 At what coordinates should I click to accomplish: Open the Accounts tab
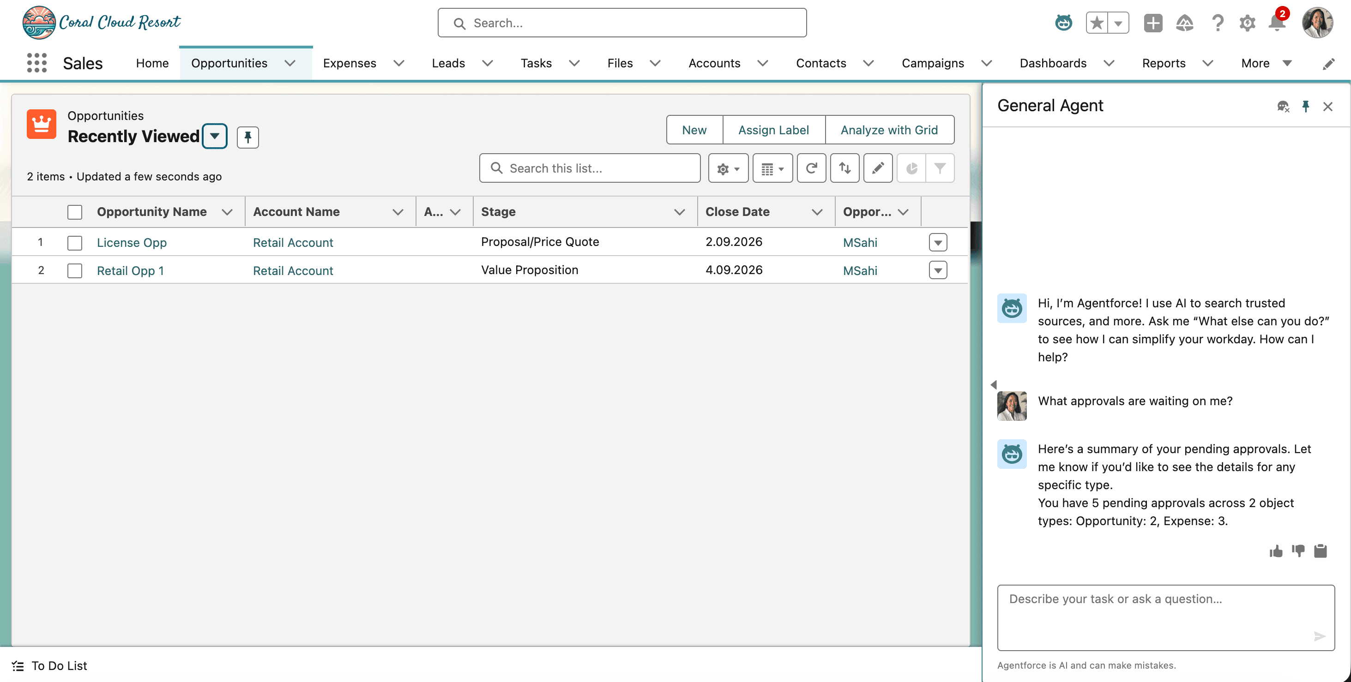714,63
